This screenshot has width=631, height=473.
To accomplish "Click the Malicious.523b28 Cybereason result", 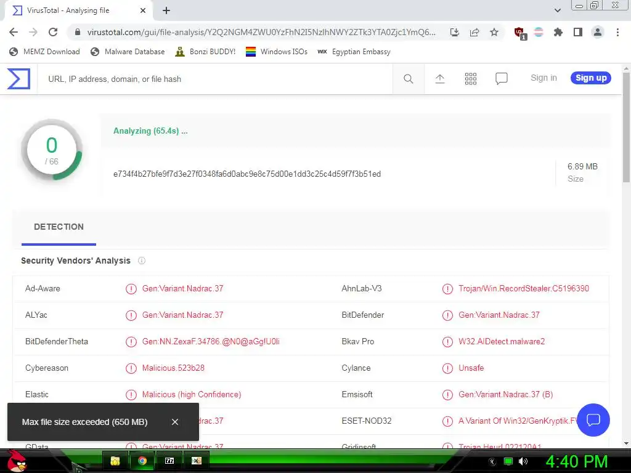I will pos(173,368).
